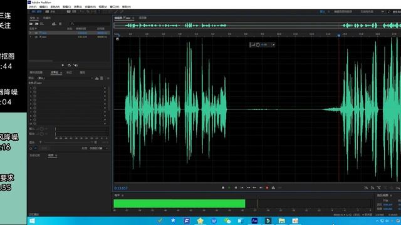
Task: Open the effects rack preset dropdown
Action: [x=65, y=78]
